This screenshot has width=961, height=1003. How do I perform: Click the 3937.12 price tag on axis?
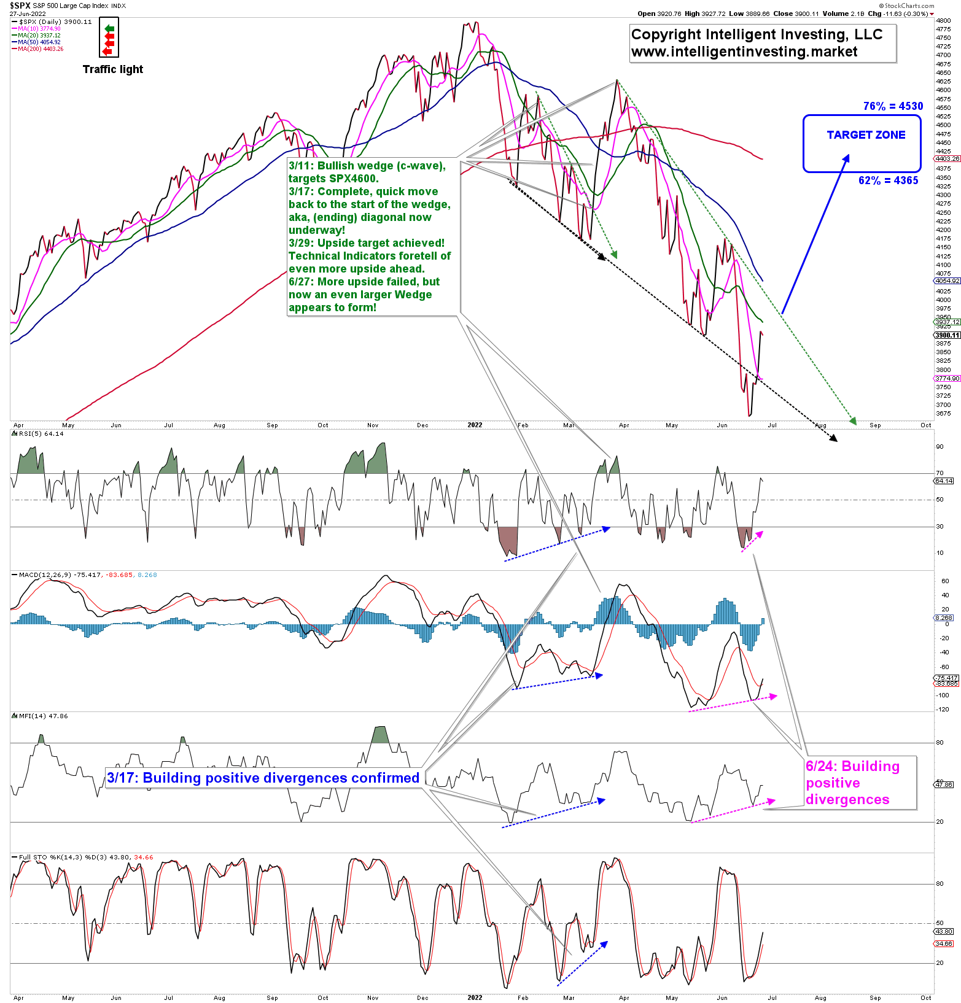pyautogui.click(x=947, y=322)
